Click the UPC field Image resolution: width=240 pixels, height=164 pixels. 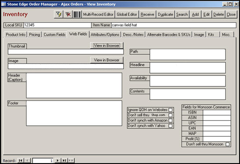[x=217, y=123]
